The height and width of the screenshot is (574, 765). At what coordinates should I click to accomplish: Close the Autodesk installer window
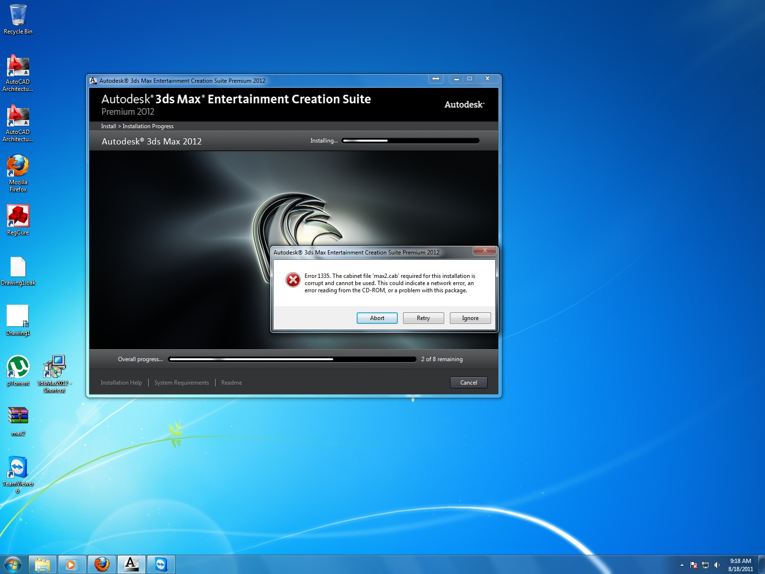coord(488,79)
